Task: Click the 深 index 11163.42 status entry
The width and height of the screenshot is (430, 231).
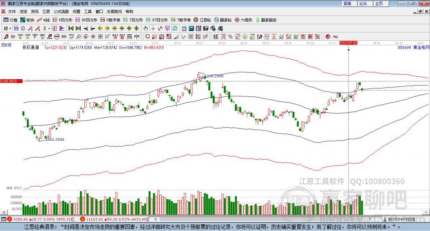Action: pos(114,219)
